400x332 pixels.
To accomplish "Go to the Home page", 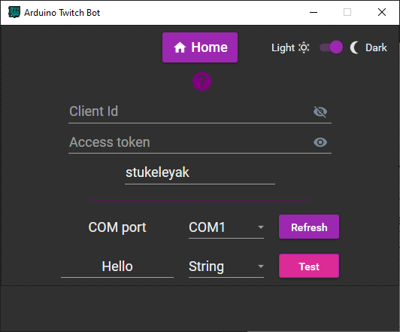I will pyautogui.click(x=200, y=47).
